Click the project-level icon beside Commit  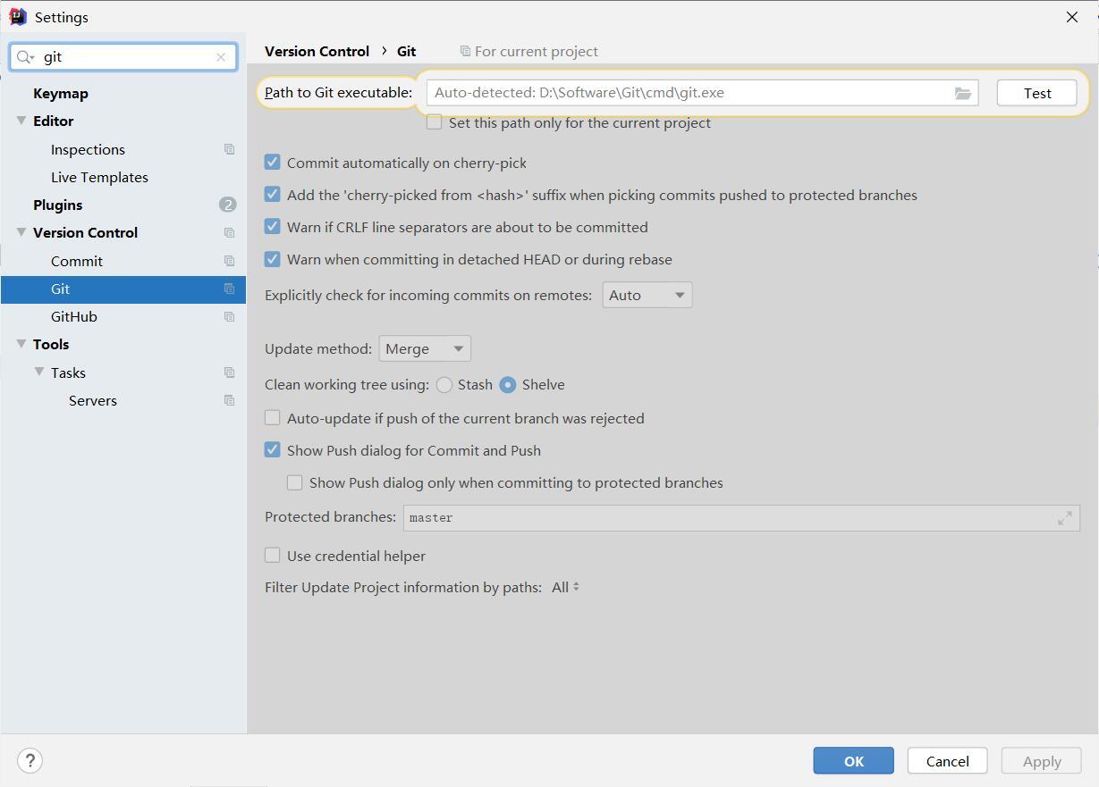229,261
